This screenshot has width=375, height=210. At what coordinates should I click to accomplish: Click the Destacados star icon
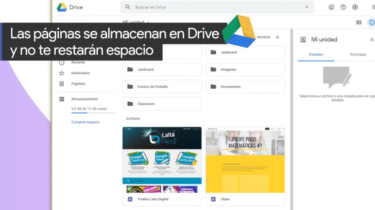point(62,73)
